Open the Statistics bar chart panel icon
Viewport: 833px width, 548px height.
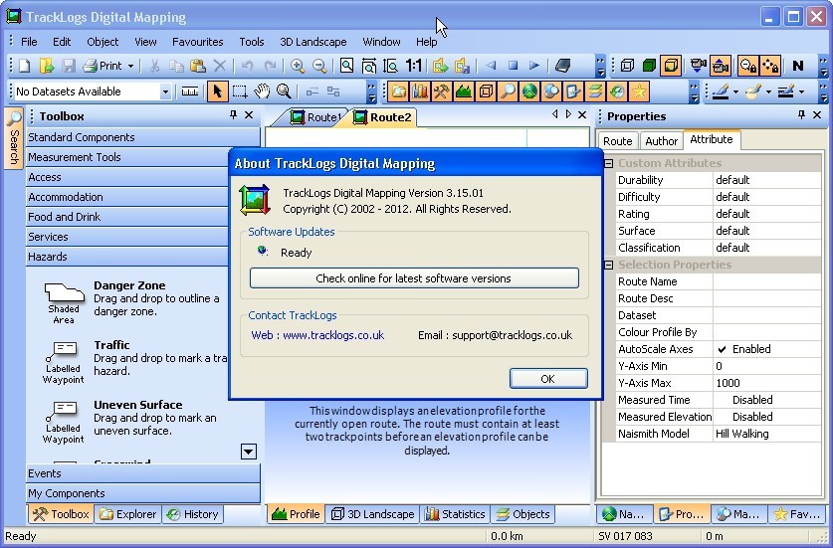coord(420,91)
